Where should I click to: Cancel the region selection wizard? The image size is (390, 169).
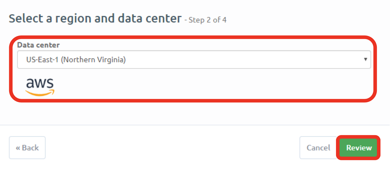coord(318,148)
